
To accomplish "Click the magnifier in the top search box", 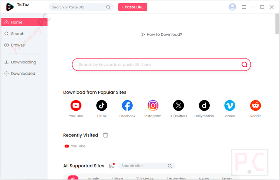I will pyautogui.click(x=108, y=7).
